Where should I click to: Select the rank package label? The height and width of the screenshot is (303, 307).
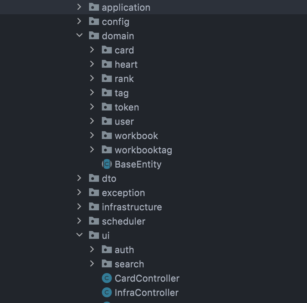coord(124,79)
